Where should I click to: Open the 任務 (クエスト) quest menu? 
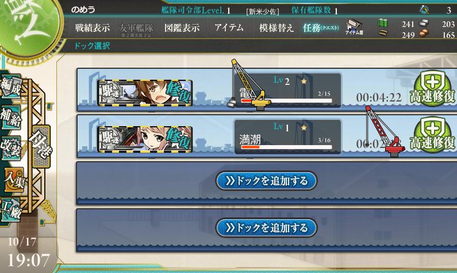[x=321, y=28]
